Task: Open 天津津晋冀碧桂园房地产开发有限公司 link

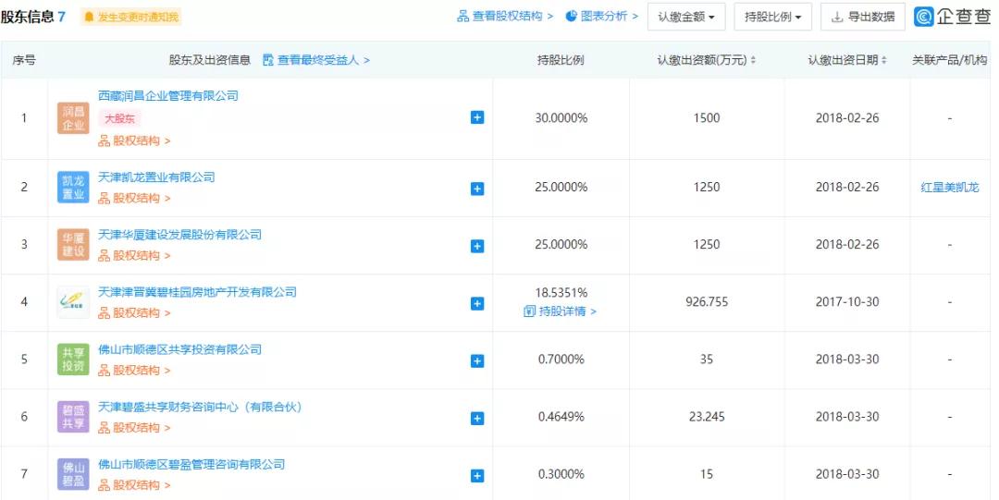Action: coord(198,292)
